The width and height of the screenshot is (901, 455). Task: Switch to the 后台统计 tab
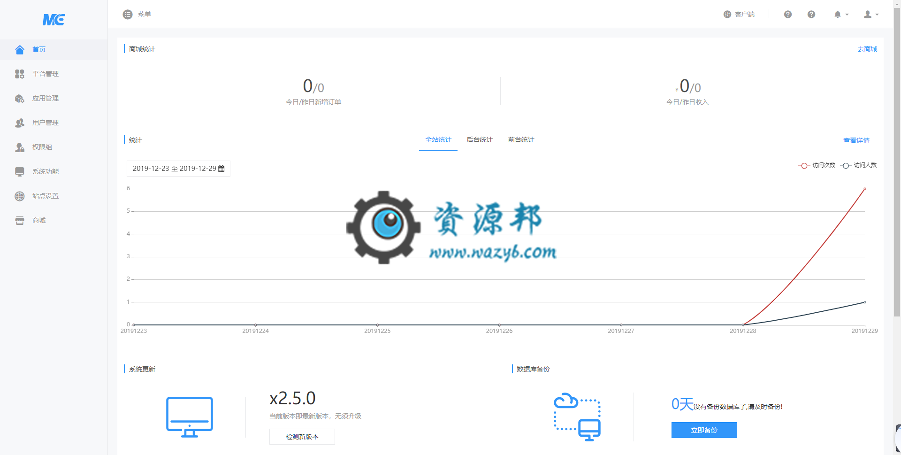(x=480, y=140)
